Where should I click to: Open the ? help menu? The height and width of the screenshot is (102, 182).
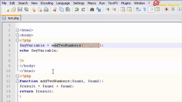point(149,3)
